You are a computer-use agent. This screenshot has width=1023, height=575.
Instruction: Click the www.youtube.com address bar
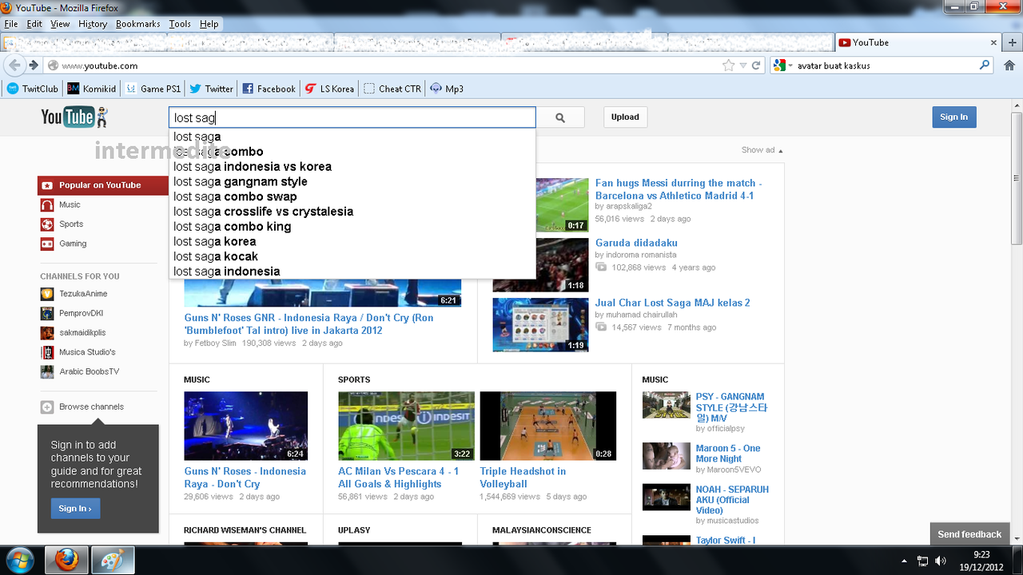(384, 65)
